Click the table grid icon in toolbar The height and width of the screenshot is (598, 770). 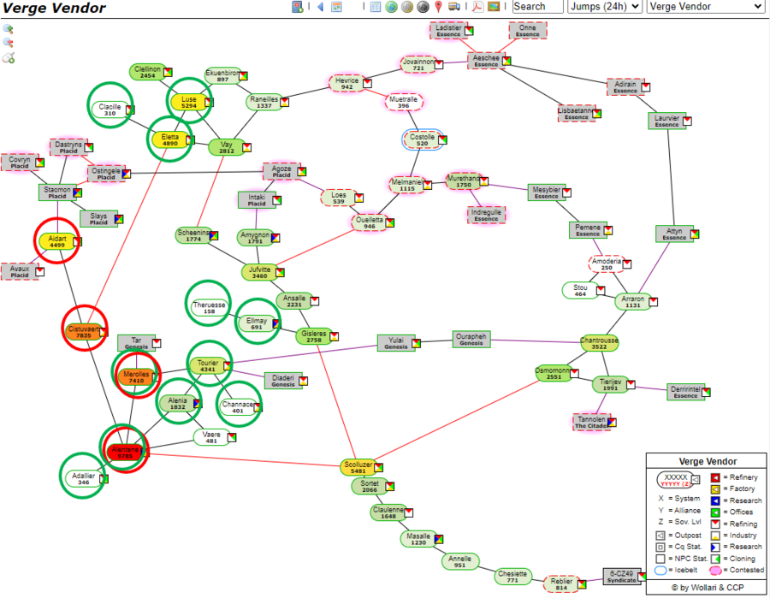[375, 7]
